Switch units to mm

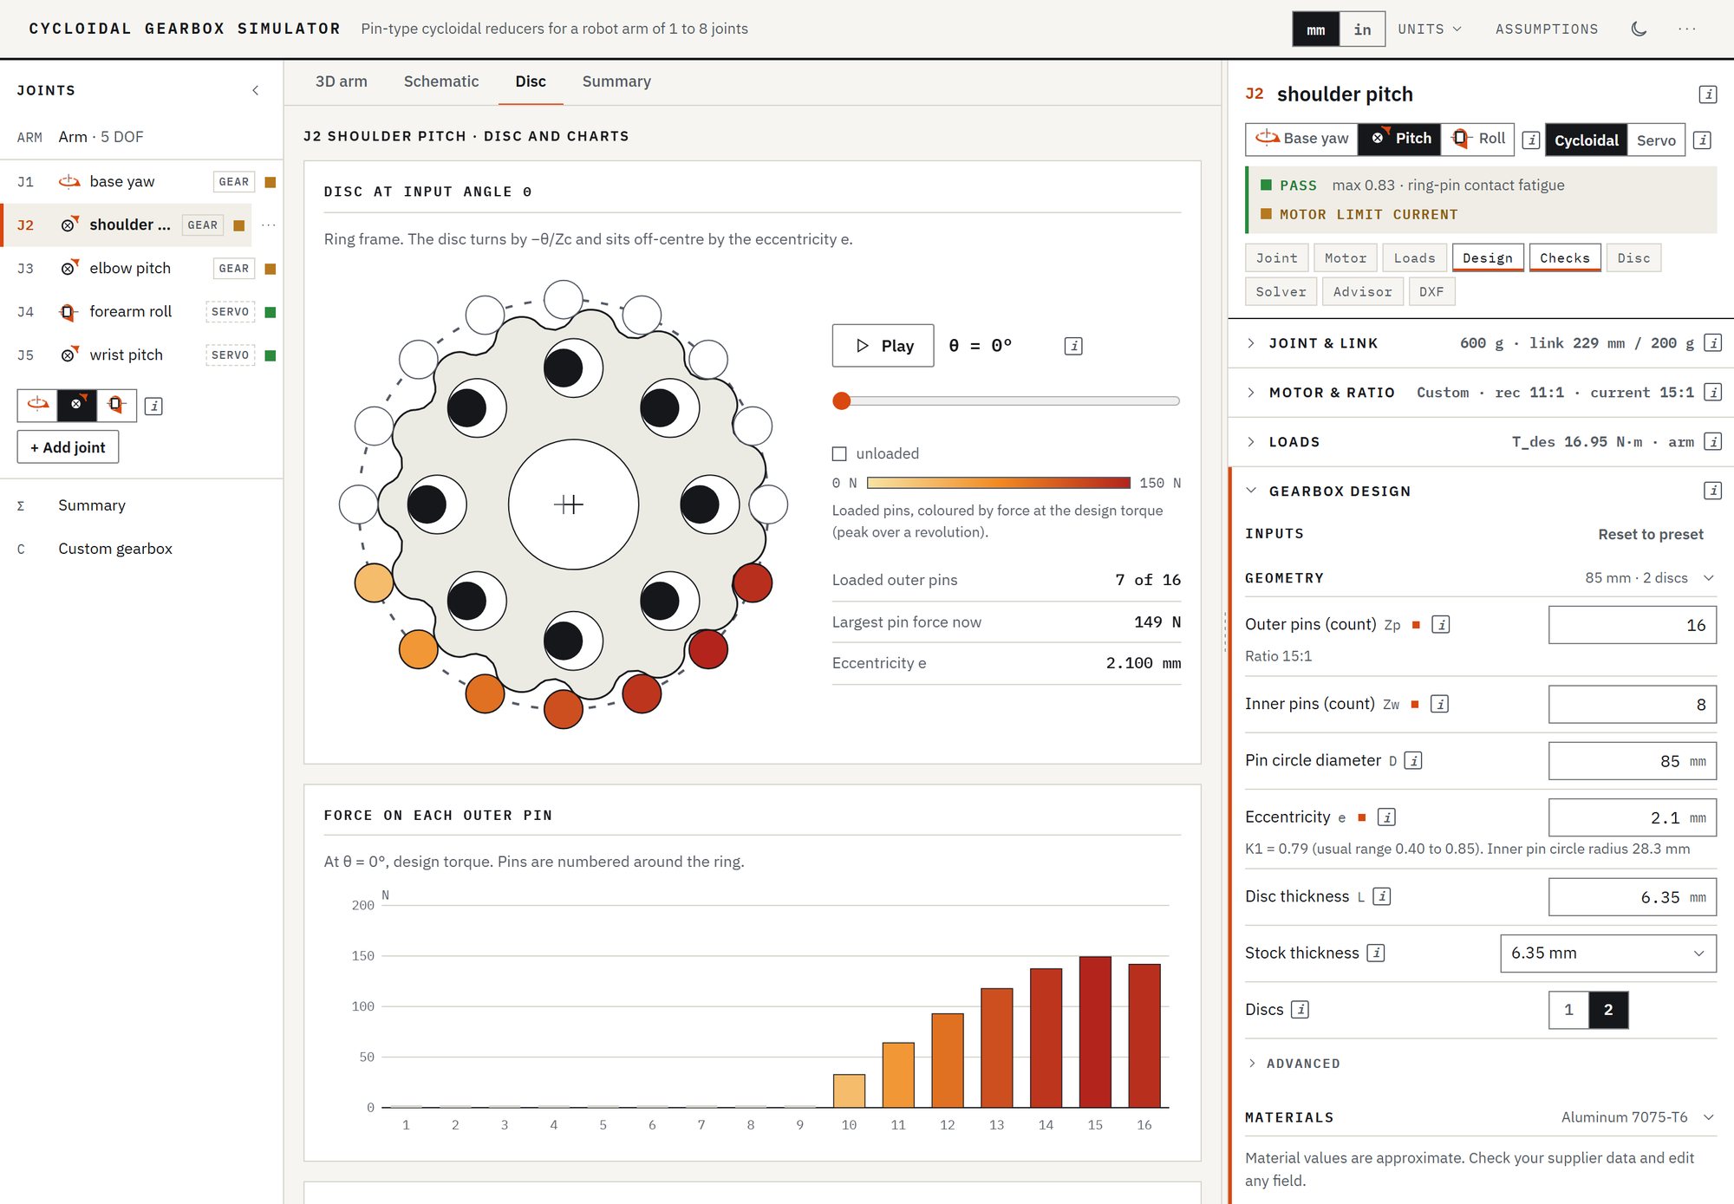pyautogui.click(x=1316, y=29)
